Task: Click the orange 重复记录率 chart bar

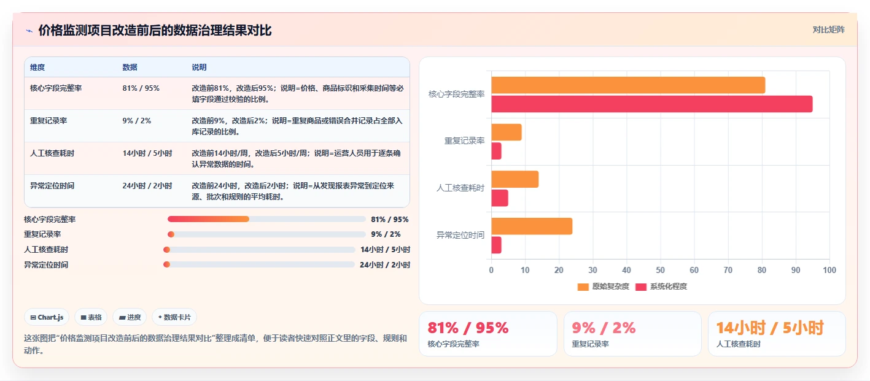Action: 507,132
